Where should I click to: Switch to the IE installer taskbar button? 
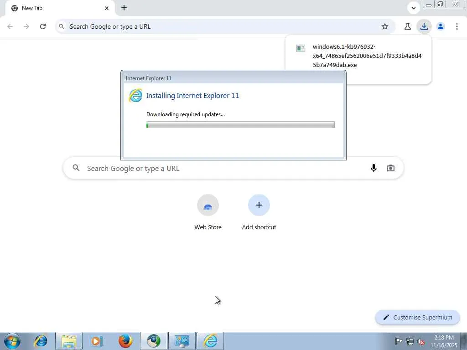[x=210, y=341]
